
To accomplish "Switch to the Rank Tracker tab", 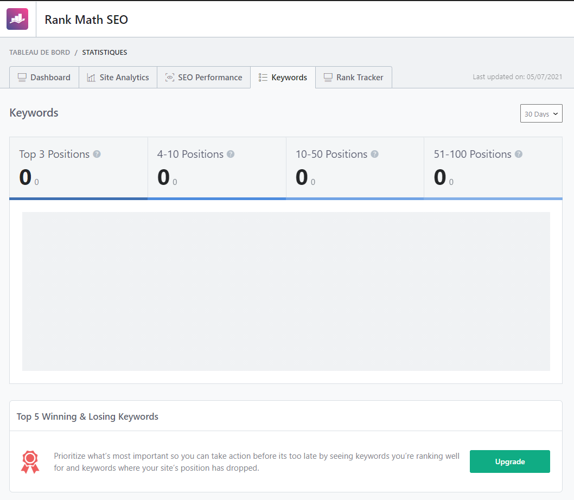I will (x=353, y=77).
